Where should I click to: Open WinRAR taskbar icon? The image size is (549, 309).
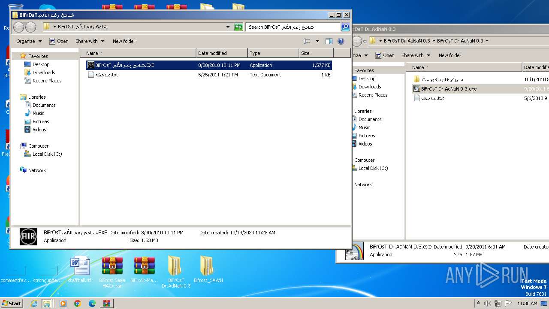tap(107, 303)
